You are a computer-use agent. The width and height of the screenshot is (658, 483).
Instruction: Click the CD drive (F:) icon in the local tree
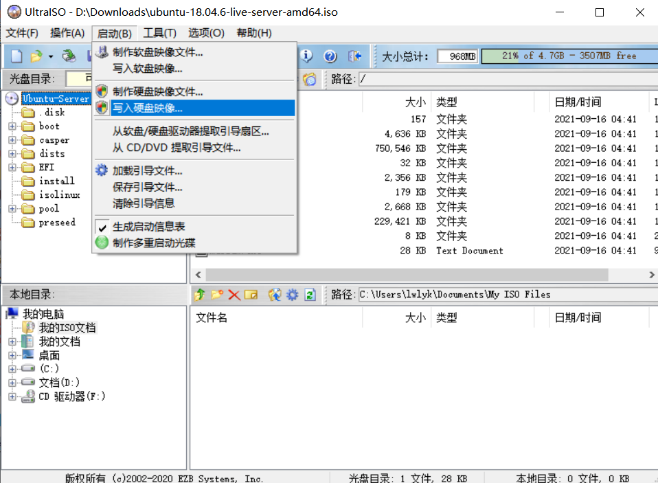point(29,396)
